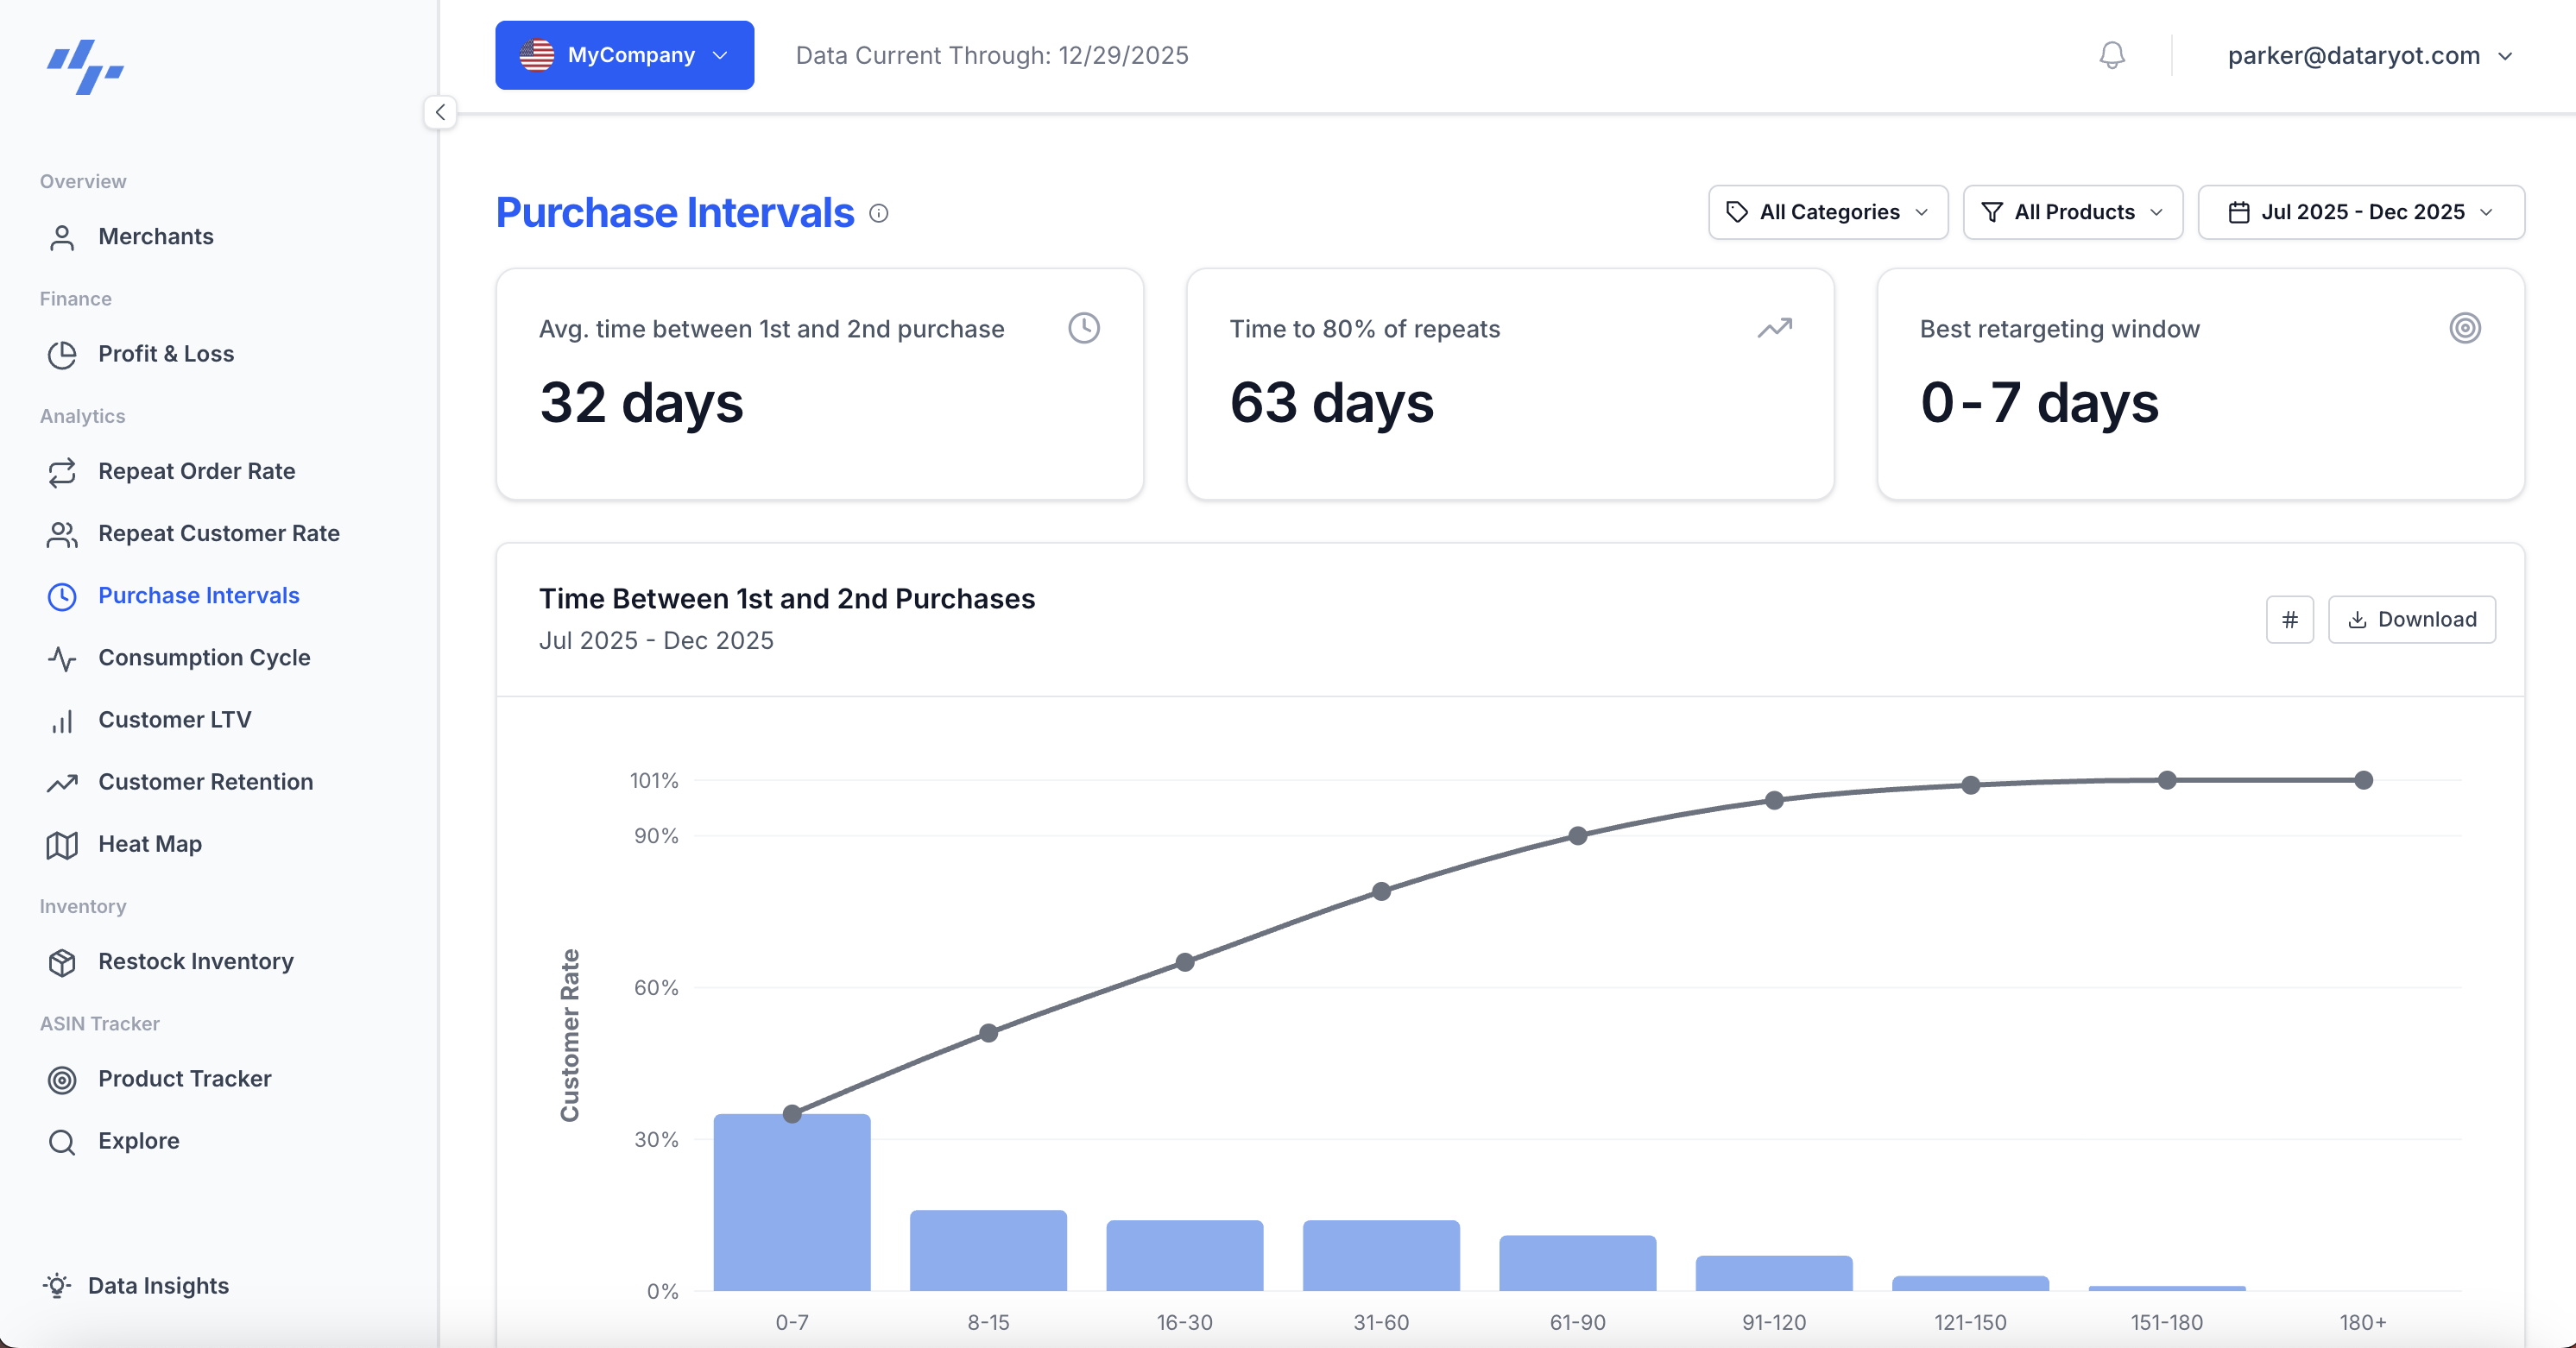
Task: Click the Repeat Order Rate arrows icon
Action: coord(63,472)
